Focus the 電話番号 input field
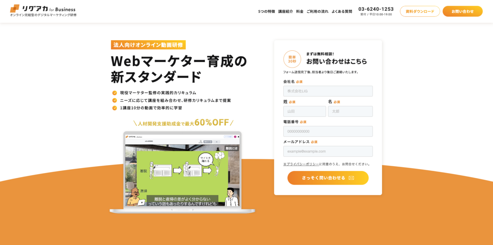This screenshot has height=245, width=493. tap(328, 131)
